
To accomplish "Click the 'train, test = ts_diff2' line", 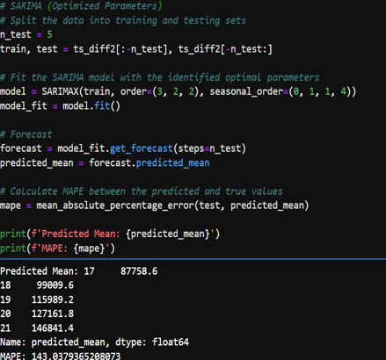I will [x=136, y=49].
